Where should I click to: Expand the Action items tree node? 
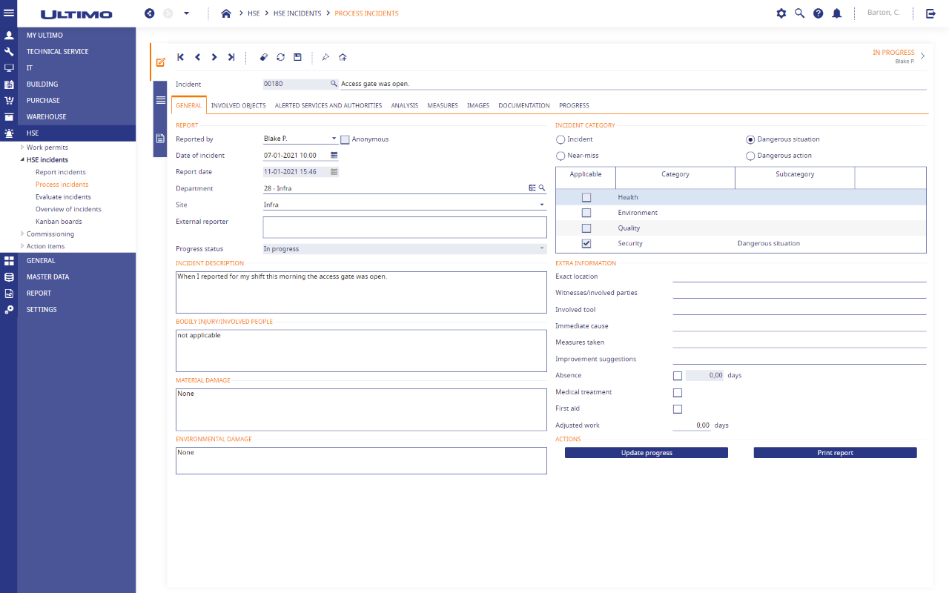point(23,246)
